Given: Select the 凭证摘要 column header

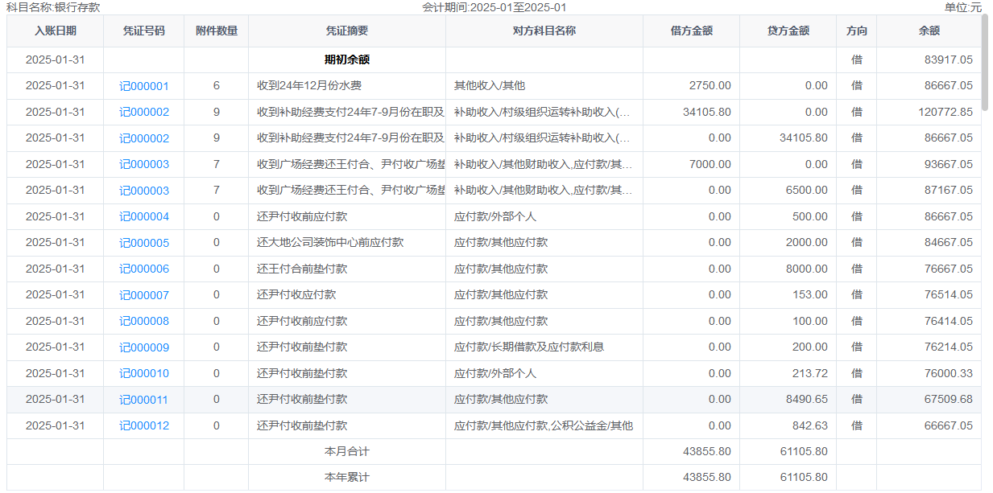Looking at the screenshot, I should (x=347, y=31).
